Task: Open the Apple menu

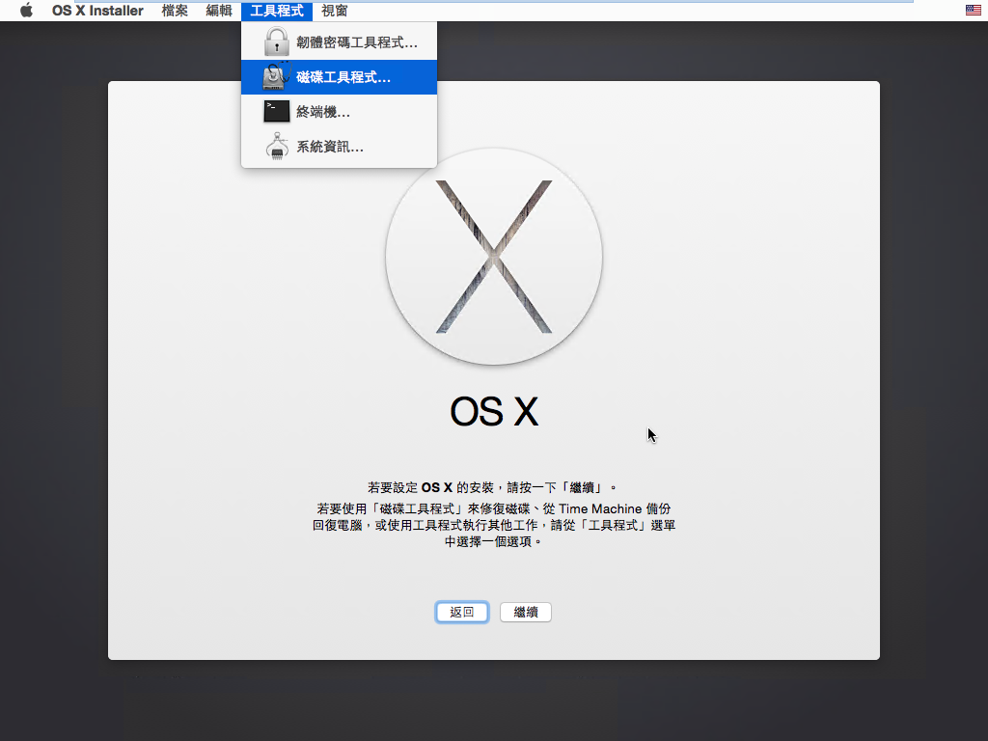Action: [x=26, y=10]
